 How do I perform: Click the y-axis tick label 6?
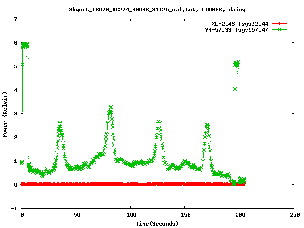tap(16, 43)
